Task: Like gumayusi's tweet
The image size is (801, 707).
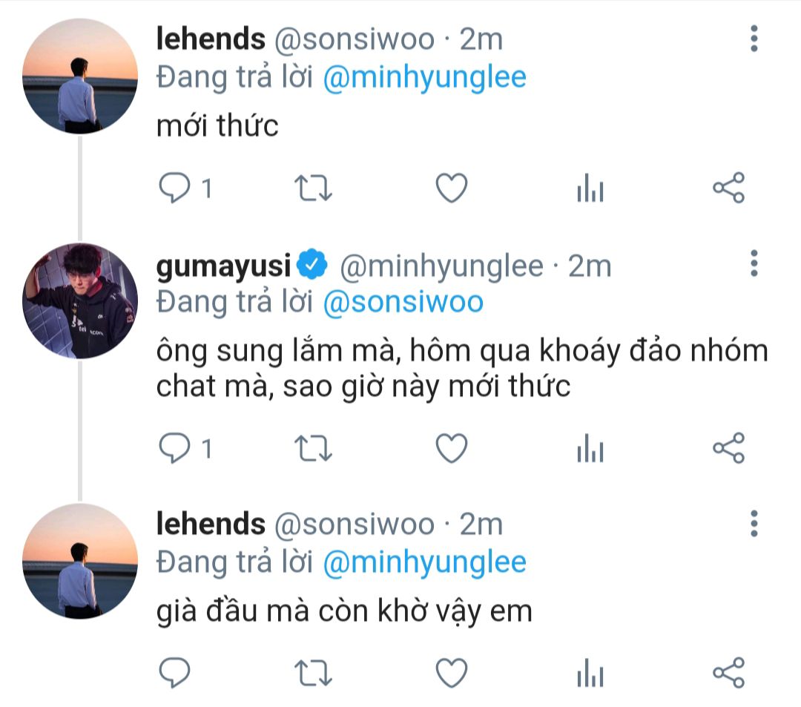Action: [451, 448]
